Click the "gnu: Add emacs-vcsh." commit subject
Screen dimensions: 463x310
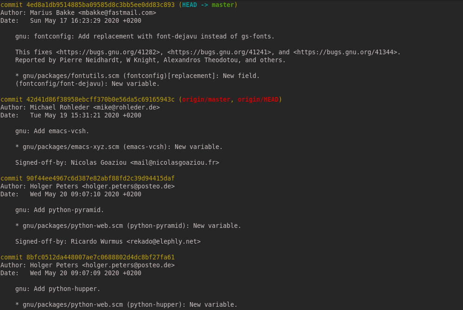point(52,131)
